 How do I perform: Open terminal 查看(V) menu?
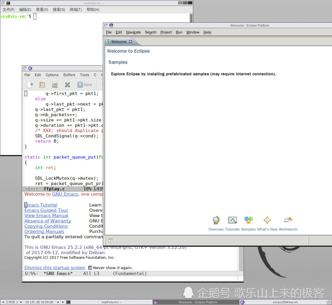point(42,9)
